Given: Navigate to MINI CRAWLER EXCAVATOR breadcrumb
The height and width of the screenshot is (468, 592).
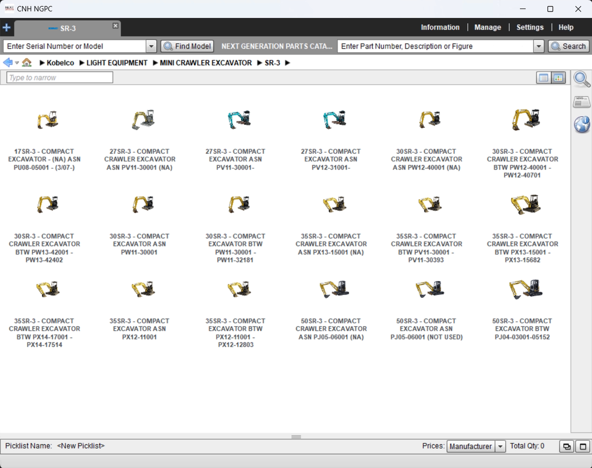Looking at the screenshot, I should 206,62.
